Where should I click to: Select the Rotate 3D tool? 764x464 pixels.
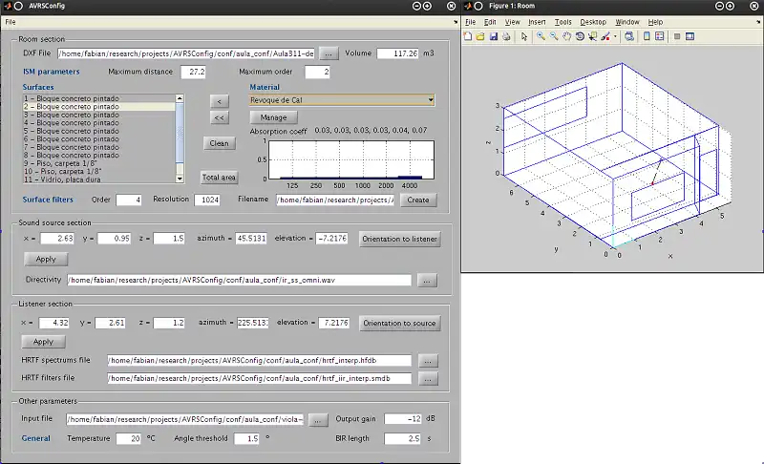click(580, 36)
